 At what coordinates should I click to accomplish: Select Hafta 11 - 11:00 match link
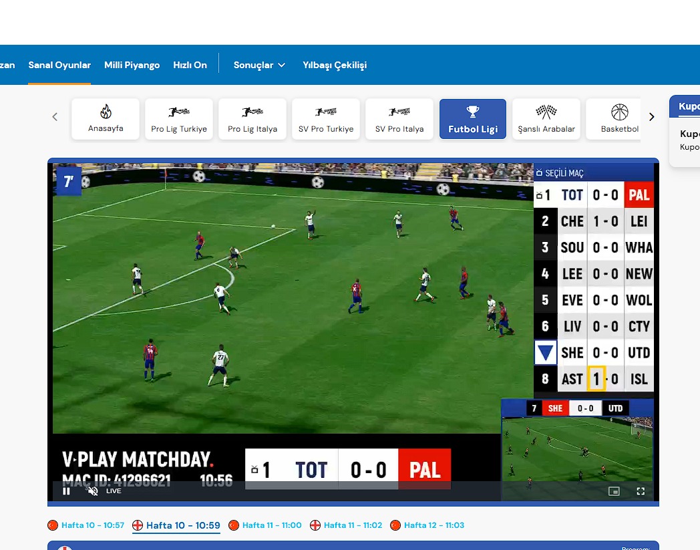pos(271,525)
